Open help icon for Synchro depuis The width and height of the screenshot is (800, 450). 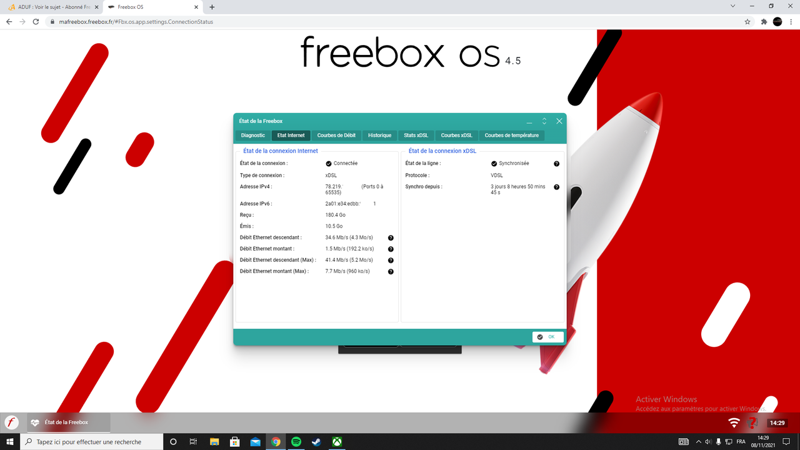pyautogui.click(x=556, y=187)
